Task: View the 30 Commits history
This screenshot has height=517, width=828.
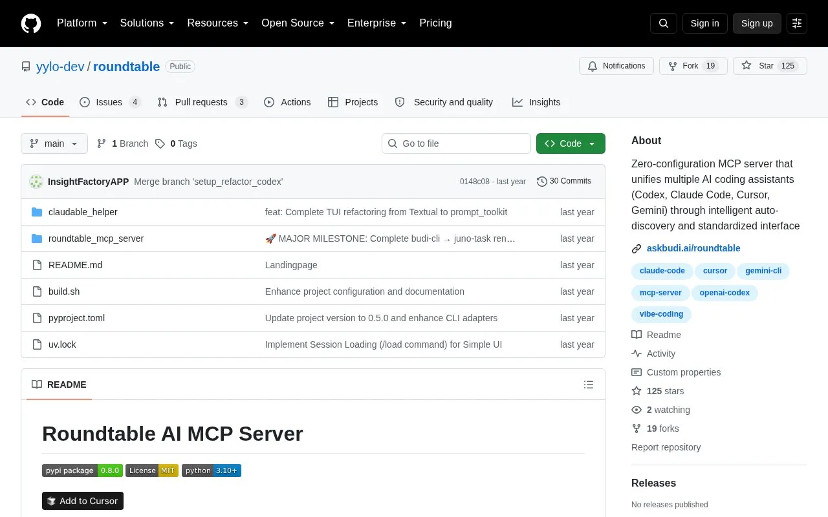Action: [564, 182]
